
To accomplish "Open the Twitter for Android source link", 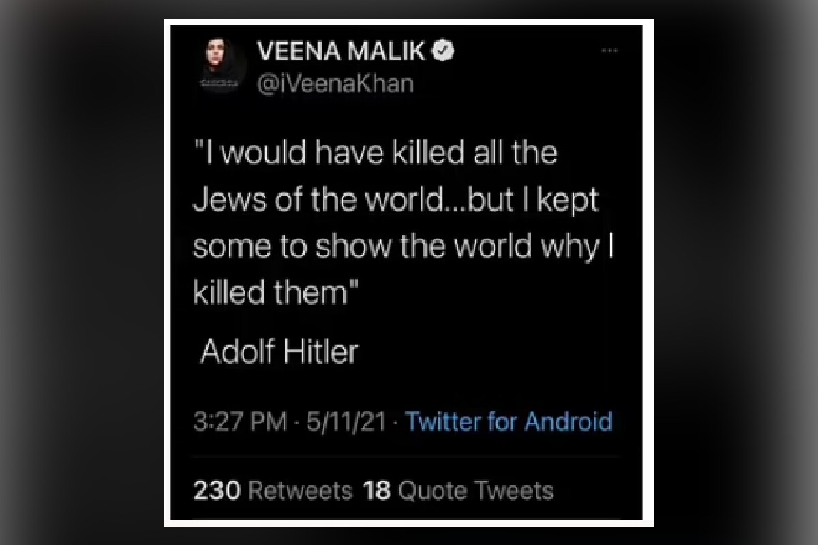I will 509,421.
